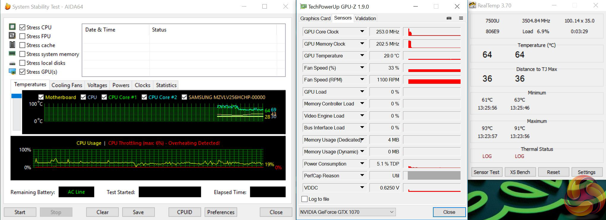606x220 pixels.
Task: Enable the Stress FPU checkbox
Action: [x=22, y=36]
